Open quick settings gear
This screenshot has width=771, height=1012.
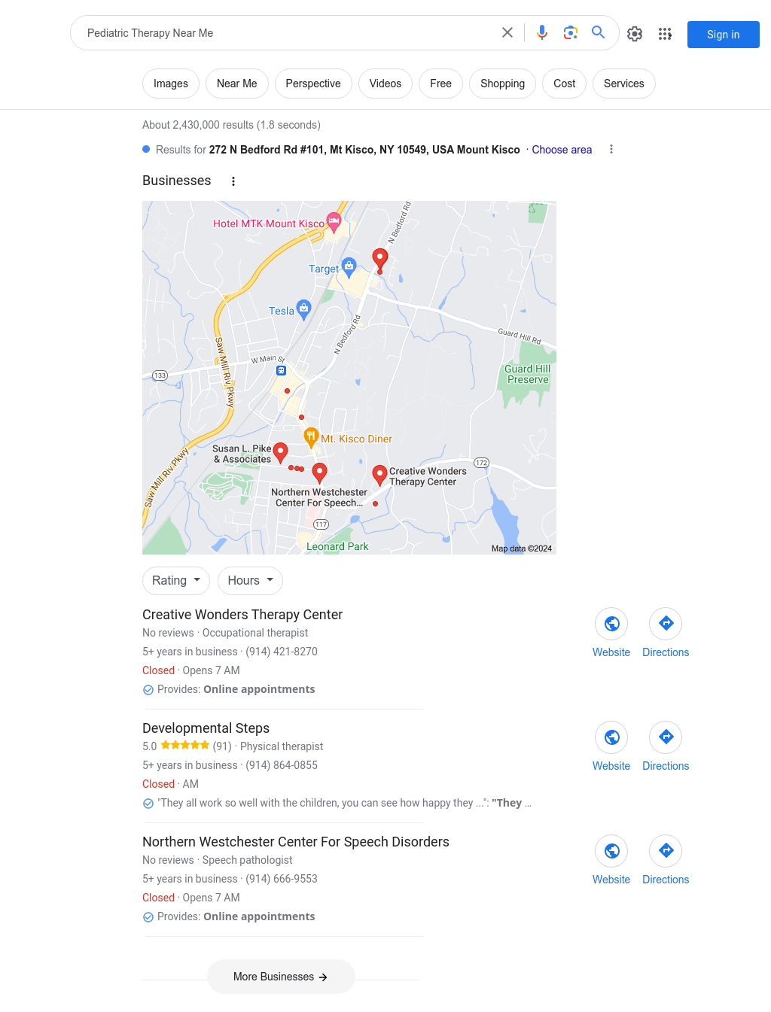(x=635, y=34)
